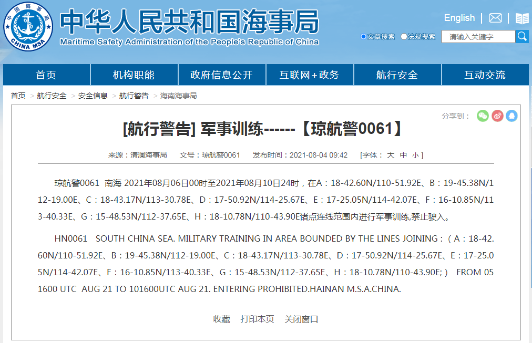Switch to the English site
The image size is (532, 343).
click(x=459, y=18)
